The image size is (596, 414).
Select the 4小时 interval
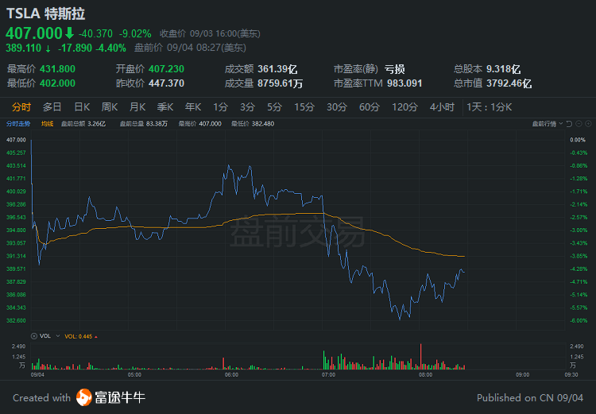(x=442, y=107)
